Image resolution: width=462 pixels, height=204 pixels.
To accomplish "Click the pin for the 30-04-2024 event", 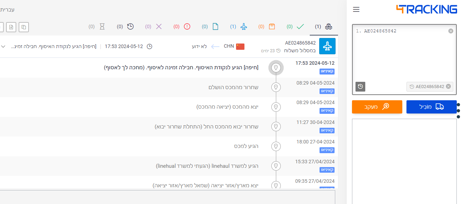I will (x=276, y=126).
